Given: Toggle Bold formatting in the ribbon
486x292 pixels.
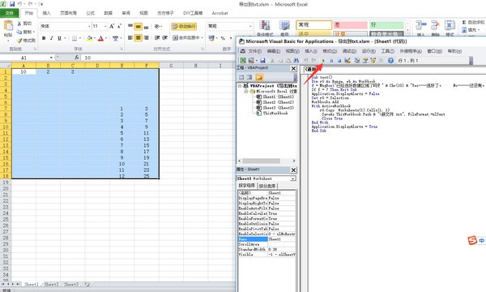Looking at the screenshot, I should click(x=44, y=38).
